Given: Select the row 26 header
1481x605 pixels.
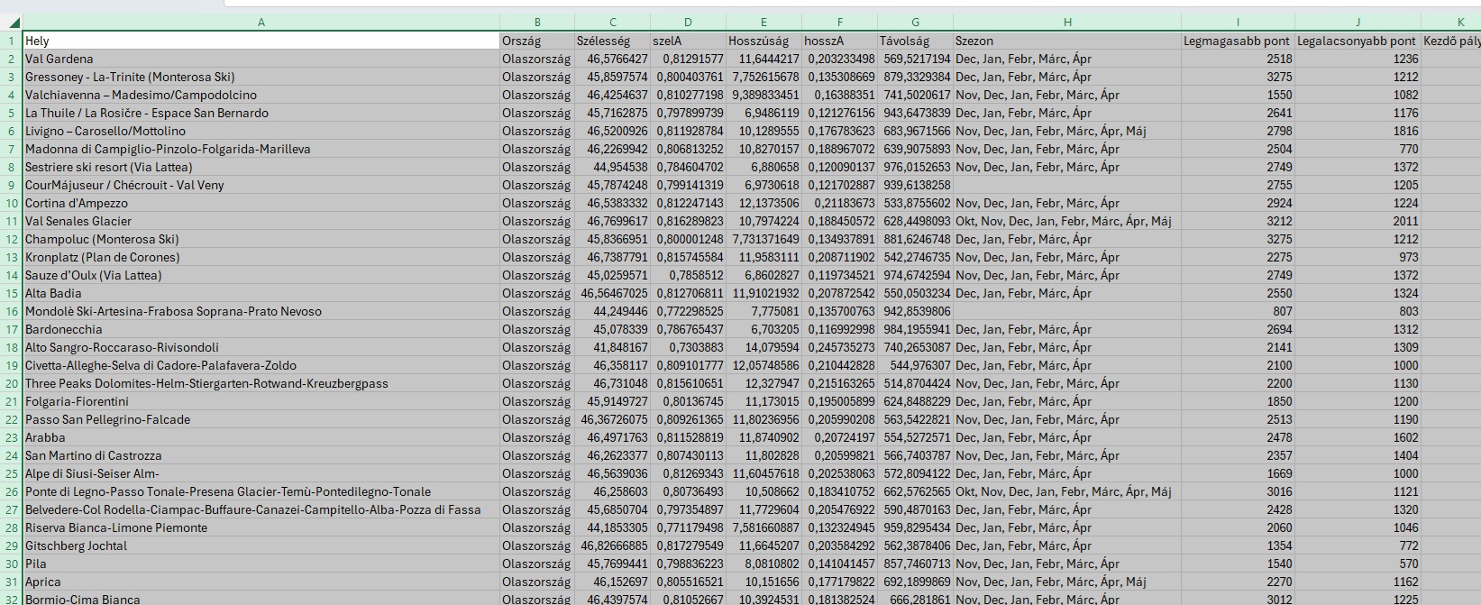Looking at the screenshot, I should (x=11, y=491).
